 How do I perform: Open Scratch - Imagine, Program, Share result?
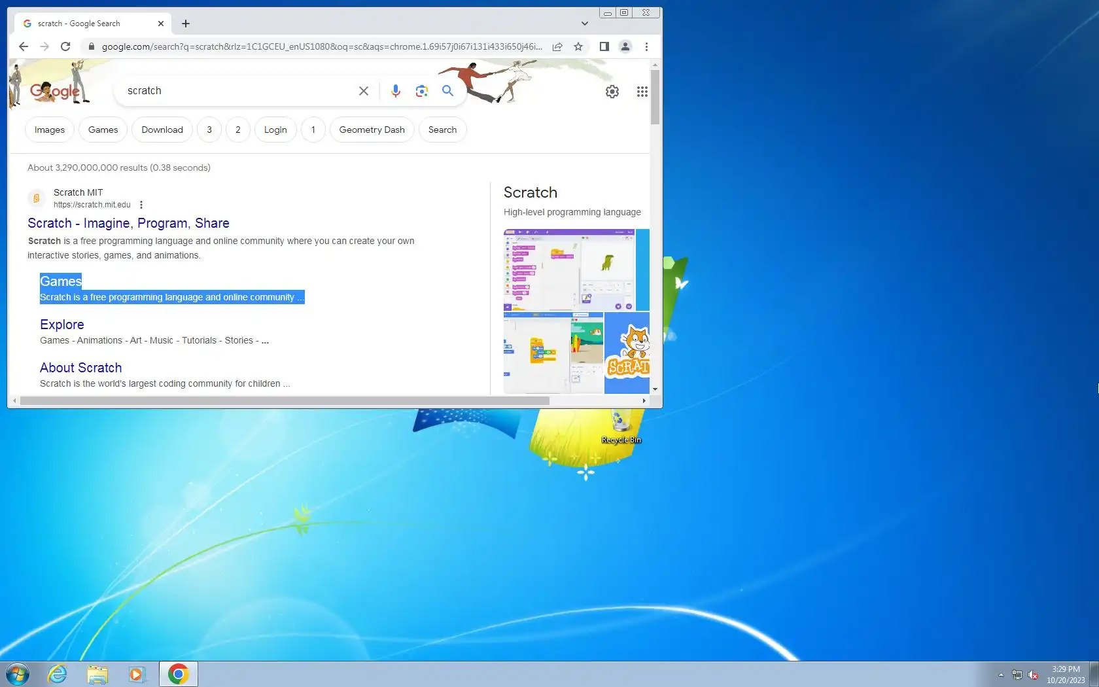coord(128,223)
